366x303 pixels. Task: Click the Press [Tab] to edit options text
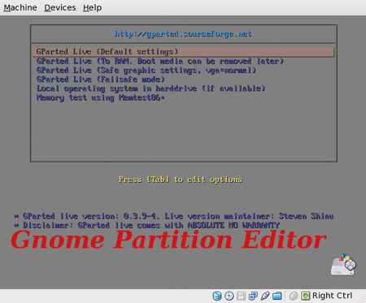pos(181,180)
